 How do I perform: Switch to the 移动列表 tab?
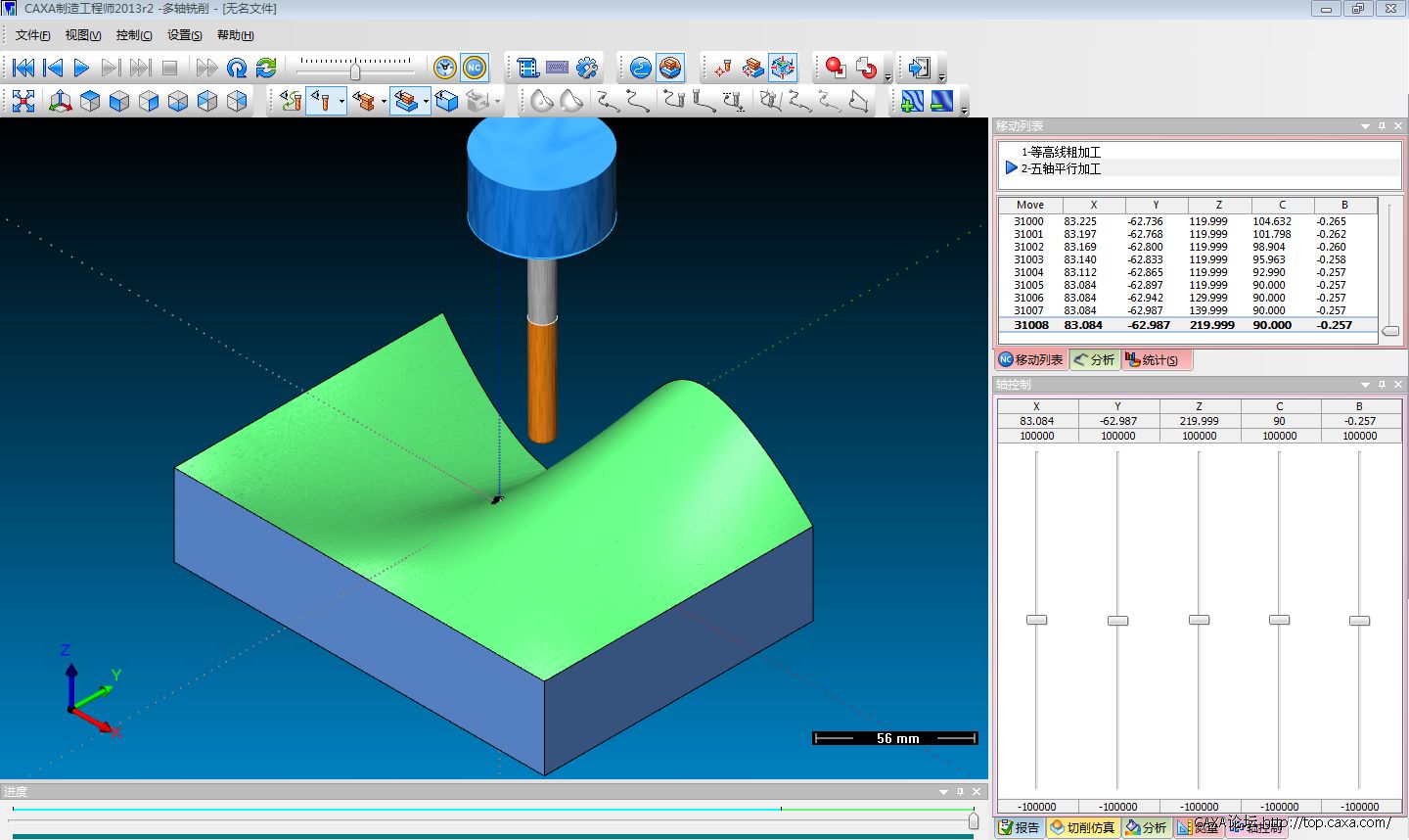1031,359
